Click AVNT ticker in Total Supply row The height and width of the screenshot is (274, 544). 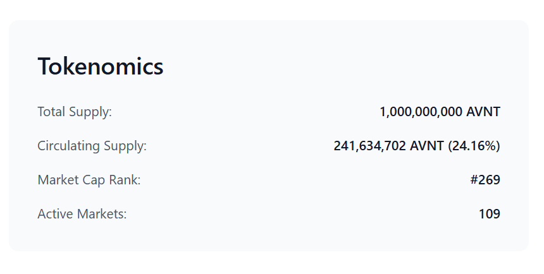483,112
